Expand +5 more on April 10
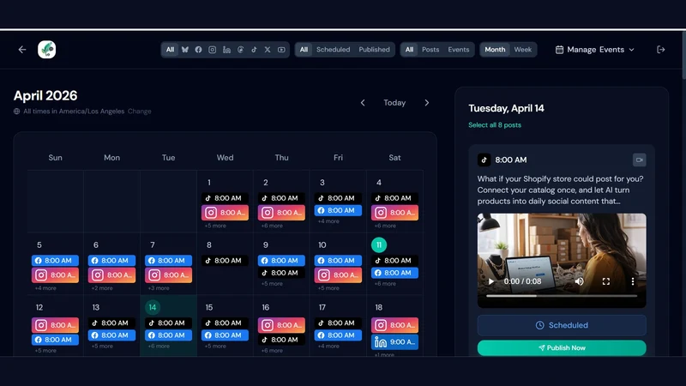The image size is (686, 386). pos(328,288)
